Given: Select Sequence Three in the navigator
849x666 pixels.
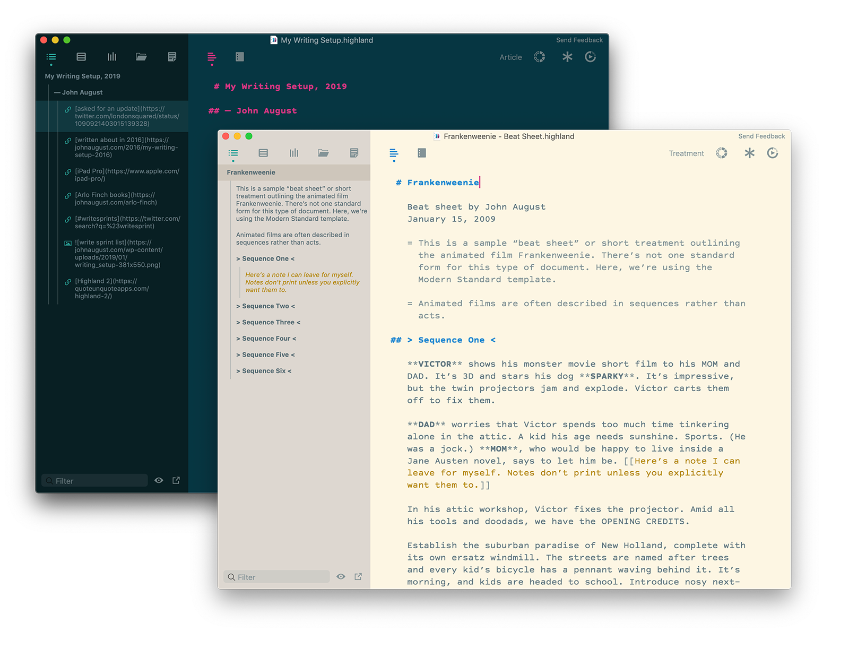Looking at the screenshot, I should click(268, 323).
